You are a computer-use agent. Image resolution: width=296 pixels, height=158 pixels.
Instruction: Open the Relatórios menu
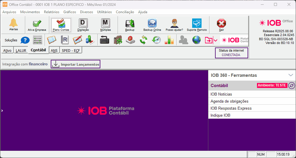52,12
